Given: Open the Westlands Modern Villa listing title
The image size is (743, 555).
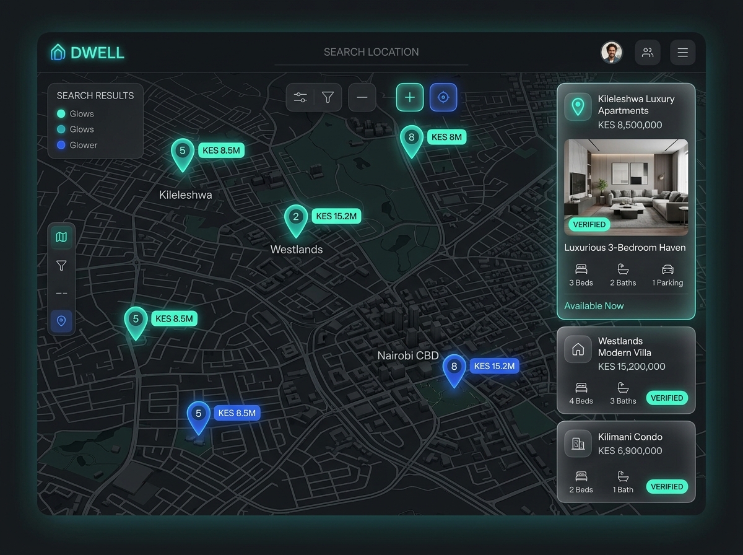Looking at the screenshot, I should [x=624, y=347].
